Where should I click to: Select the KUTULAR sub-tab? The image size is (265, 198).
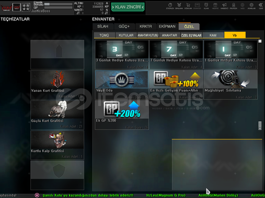(x=126, y=35)
